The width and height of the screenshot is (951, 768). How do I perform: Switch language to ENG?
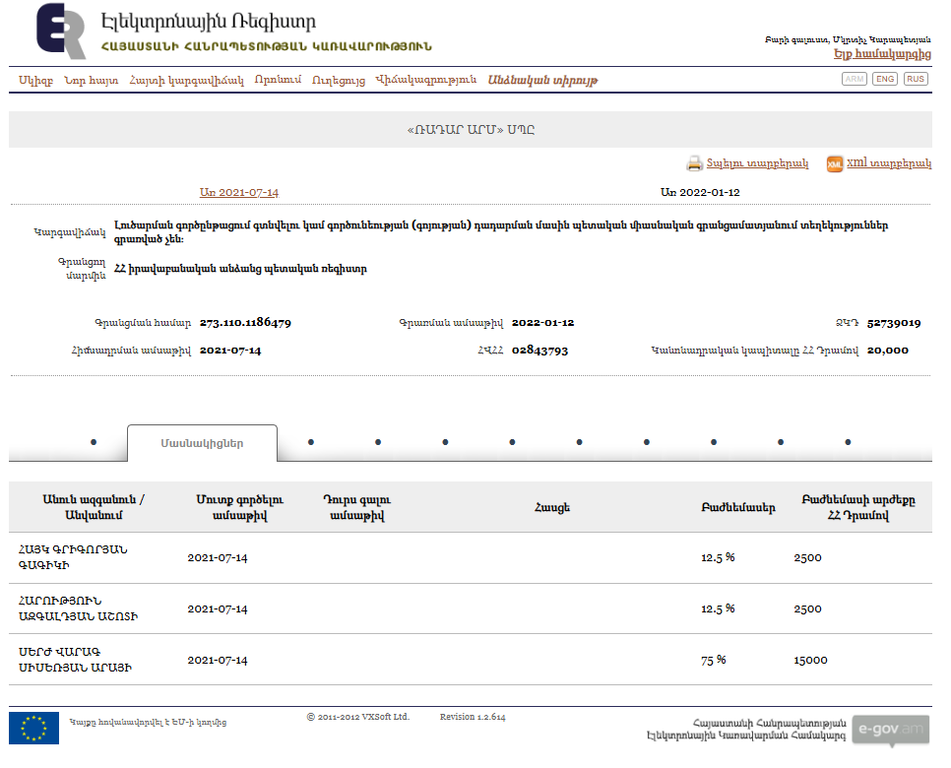884,79
